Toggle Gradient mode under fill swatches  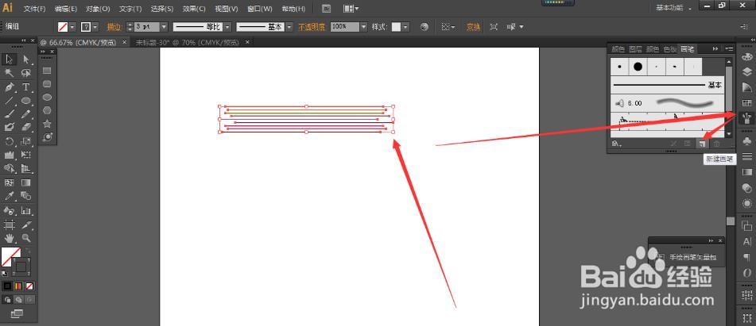tap(18, 286)
